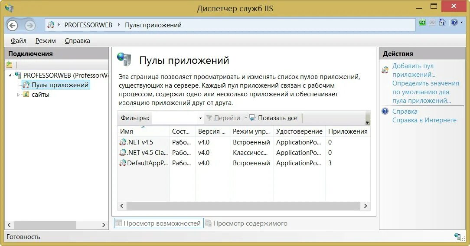
Task: Open Справка в Интернете link
Action: (x=424, y=120)
